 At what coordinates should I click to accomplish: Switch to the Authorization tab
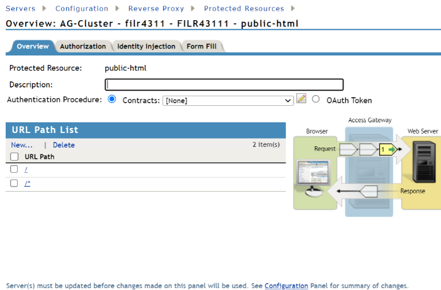[x=83, y=47]
